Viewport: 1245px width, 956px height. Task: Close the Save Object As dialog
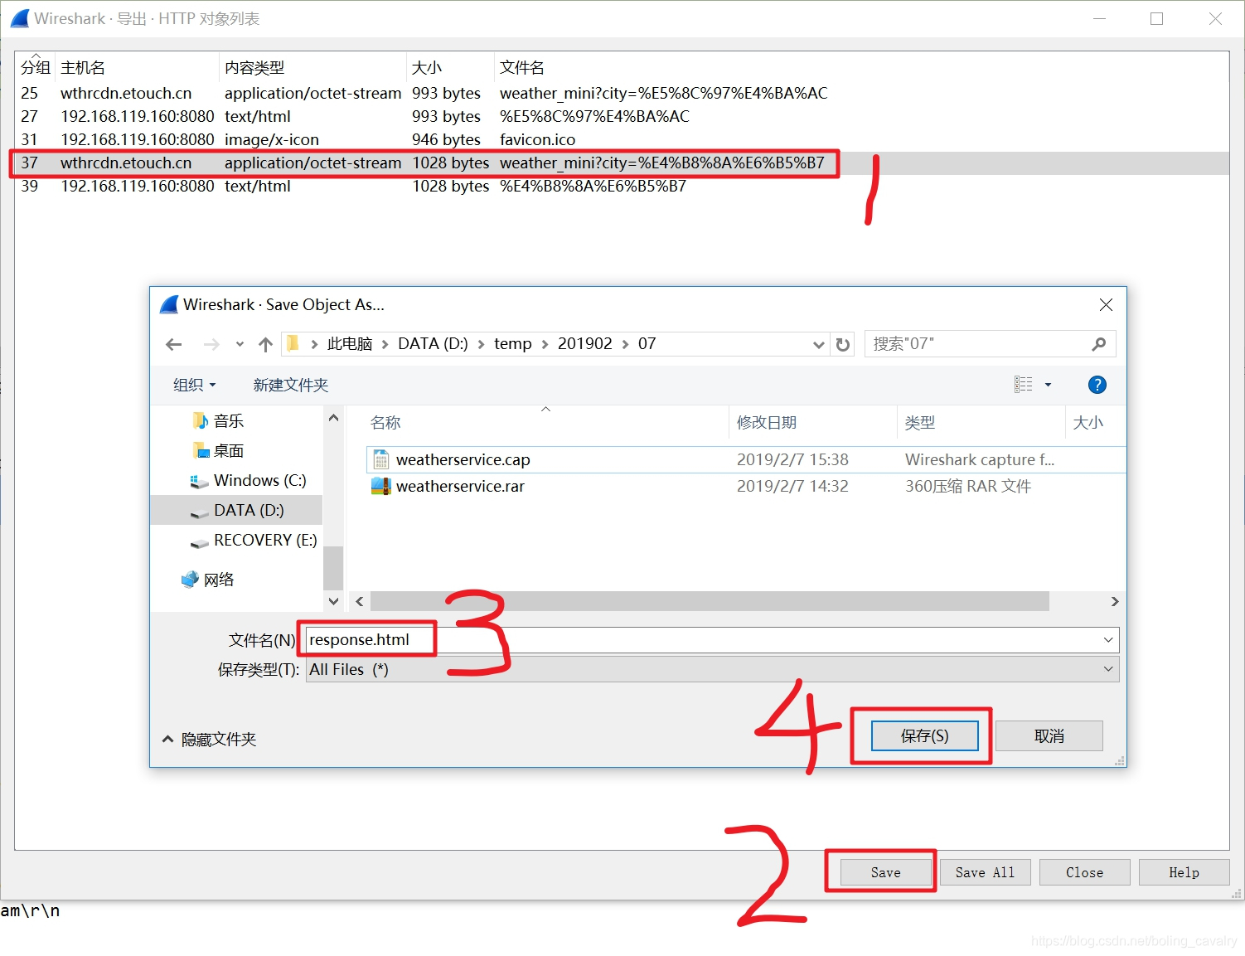point(1106,305)
